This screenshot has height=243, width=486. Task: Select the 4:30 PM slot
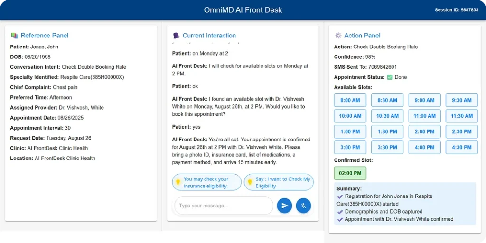(x=461, y=148)
